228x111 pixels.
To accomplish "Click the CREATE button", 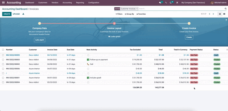I will (x=7, y=14).
